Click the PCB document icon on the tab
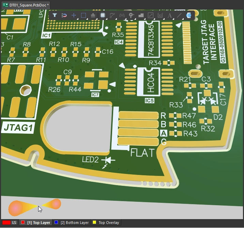The width and height of the screenshot is (244, 228). (x=5, y=5)
